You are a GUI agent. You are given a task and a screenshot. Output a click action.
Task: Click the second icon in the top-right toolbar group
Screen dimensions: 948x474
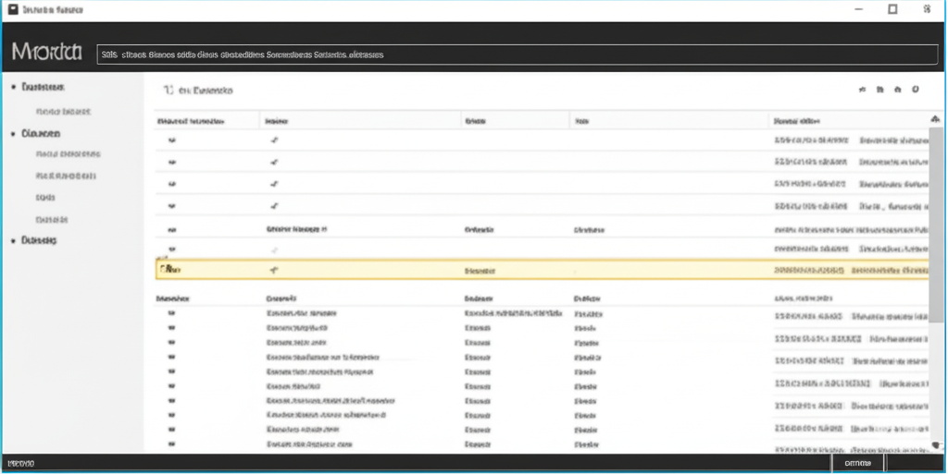pyautogui.click(x=880, y=90)
